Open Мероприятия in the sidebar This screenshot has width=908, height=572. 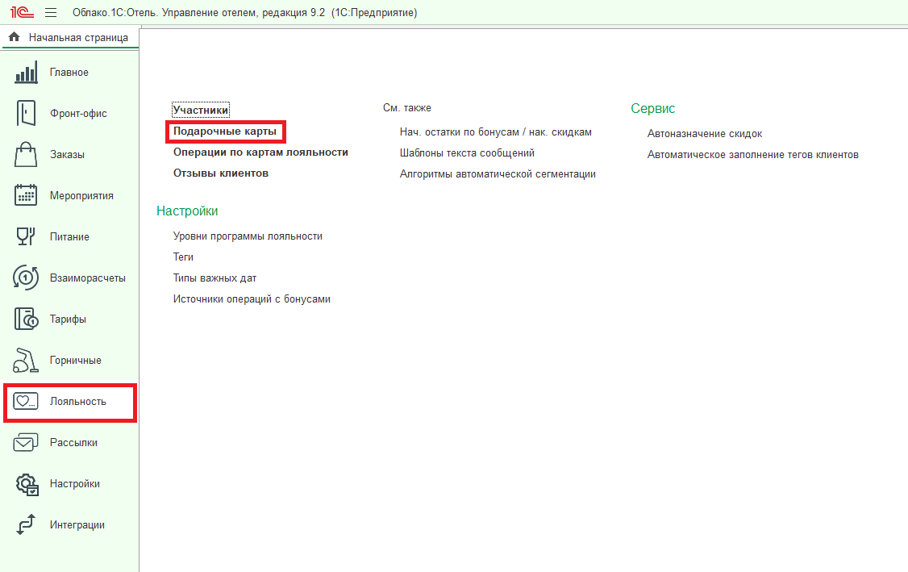click(x=81, y=196)
